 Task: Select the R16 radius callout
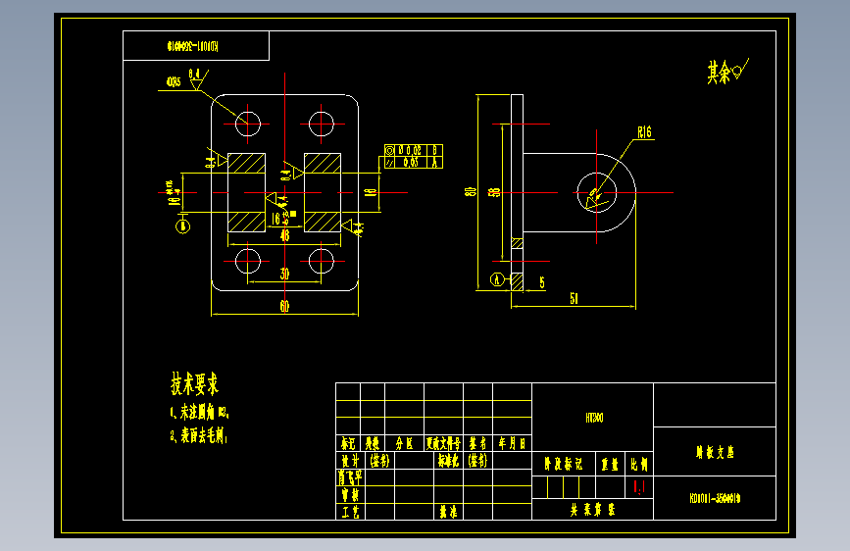click(644, 132)
